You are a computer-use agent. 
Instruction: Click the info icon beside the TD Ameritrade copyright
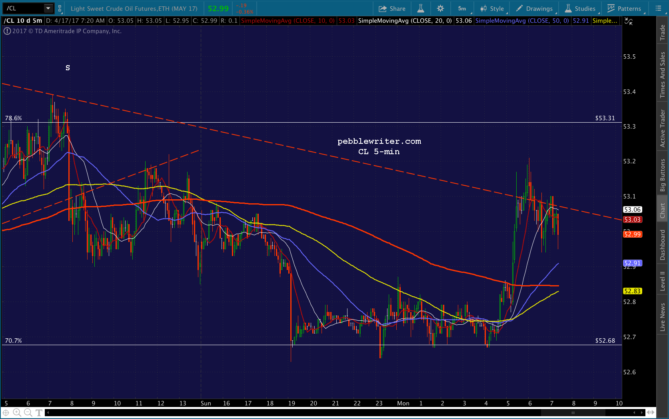pyautogui.click(x=7, y=31)
